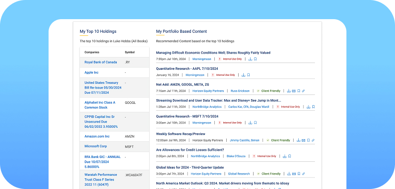Open Waratah Performance Trust Class F holding
Screen dimensions: 395x189
point(101,180)
